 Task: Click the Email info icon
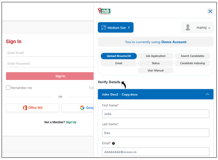pyautogui.click(x=114, y=143)
